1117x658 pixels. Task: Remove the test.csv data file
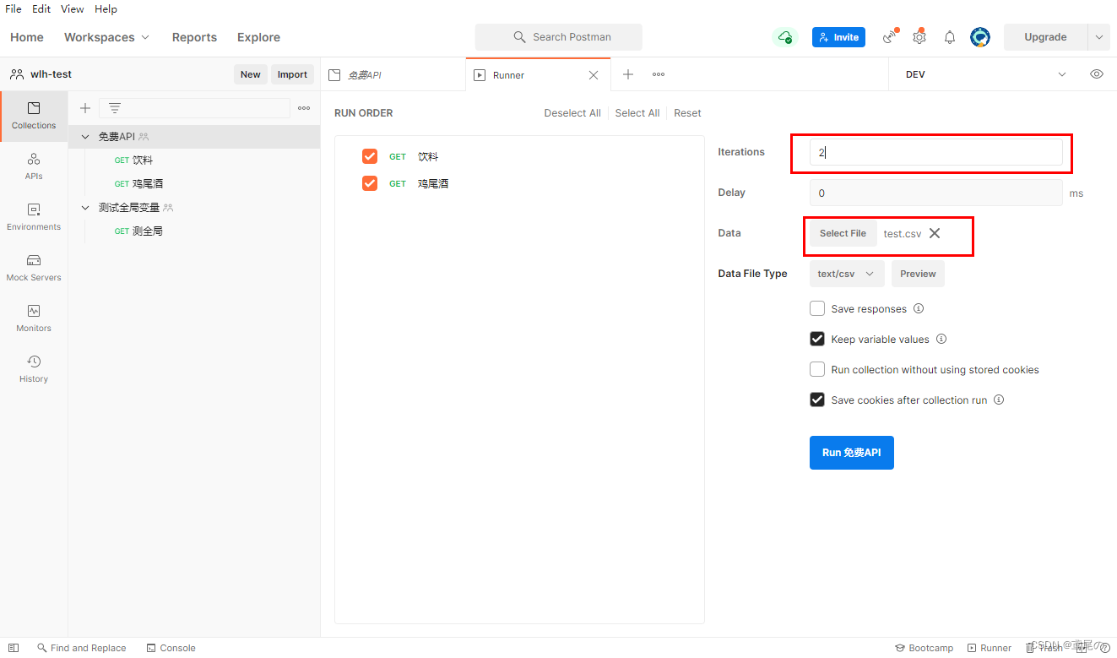[935, 233]
